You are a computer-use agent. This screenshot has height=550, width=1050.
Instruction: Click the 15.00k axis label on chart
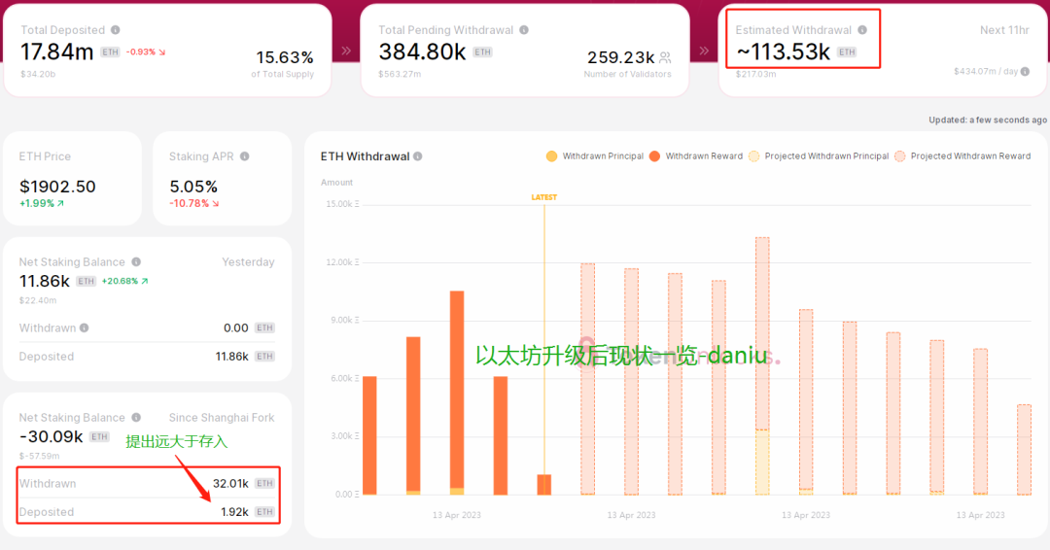pyautogui.click(x=342, y=204)
